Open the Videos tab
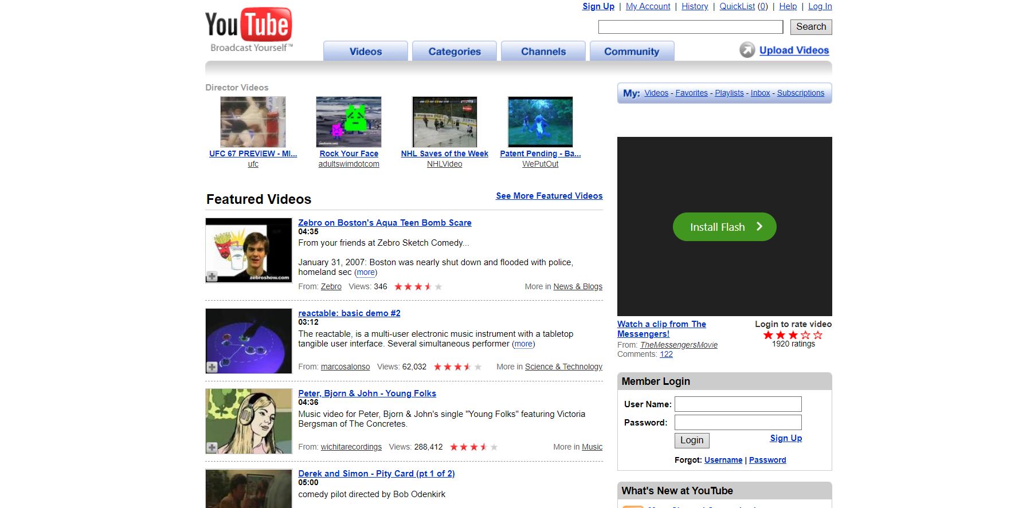Viewport: 1034px width, 508px height. pyautogui.click(x=366, y=51)
